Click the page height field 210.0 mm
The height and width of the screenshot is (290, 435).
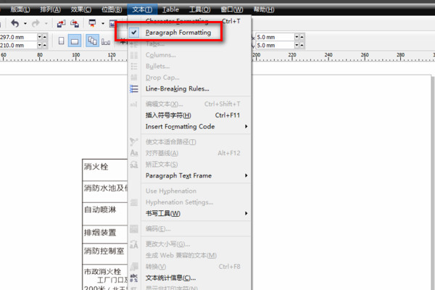pos(18,45)
